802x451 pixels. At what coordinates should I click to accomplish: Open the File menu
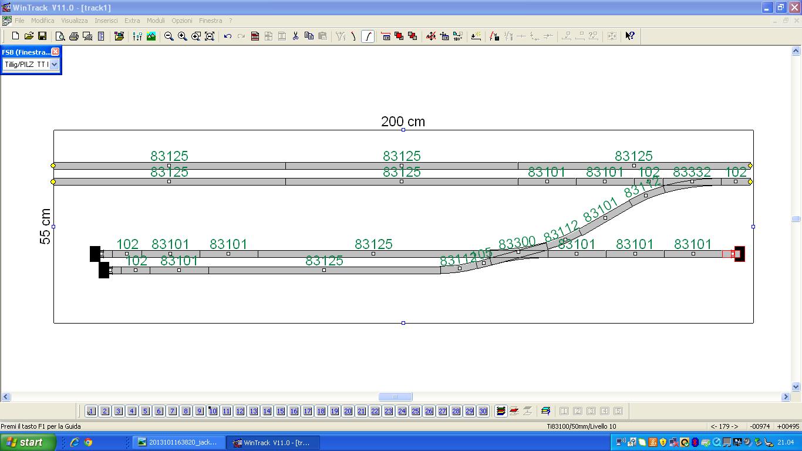19,21
